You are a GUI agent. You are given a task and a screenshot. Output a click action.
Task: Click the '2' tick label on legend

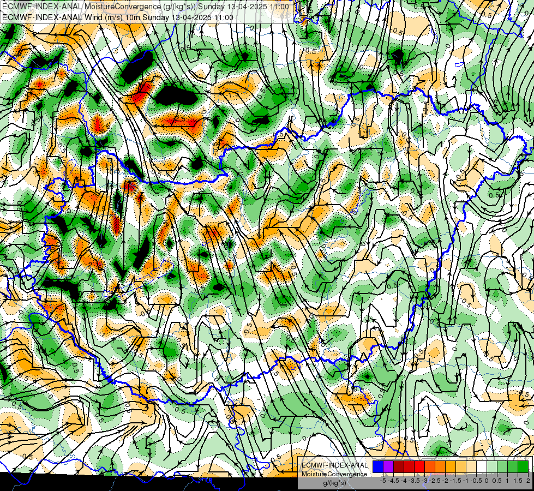(528, 481)
